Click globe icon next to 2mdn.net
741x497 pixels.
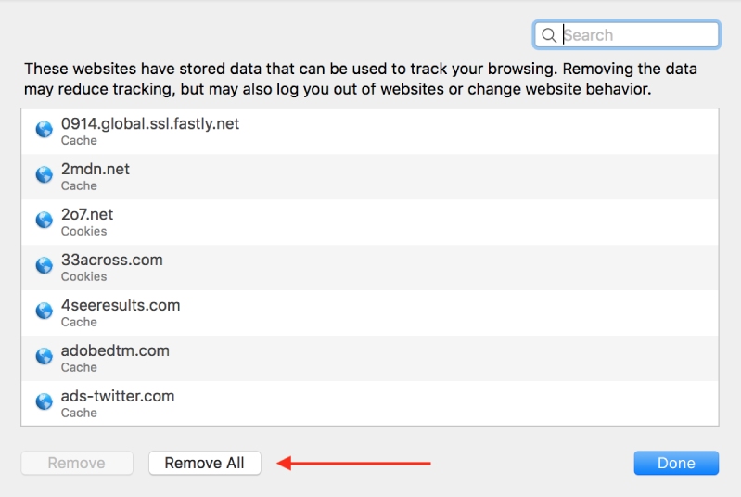pos(44,175)
